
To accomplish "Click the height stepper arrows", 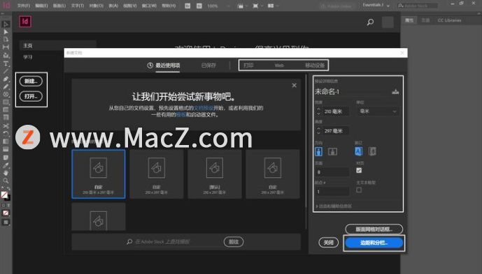I will [319, 131].
